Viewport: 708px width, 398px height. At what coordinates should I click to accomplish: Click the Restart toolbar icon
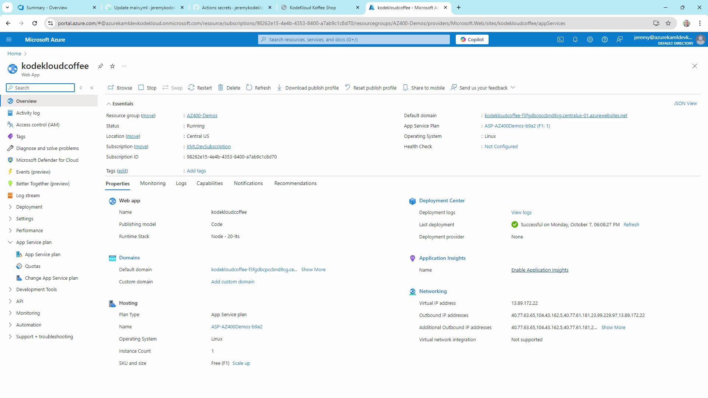[191, 88]
